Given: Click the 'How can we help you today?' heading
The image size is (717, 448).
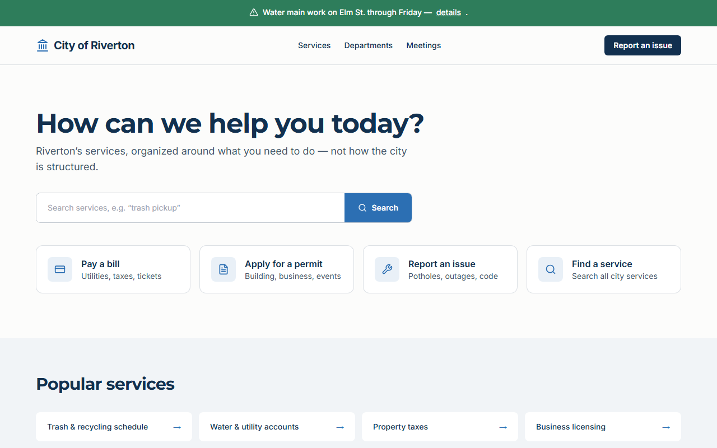Looking at the screenshot, I should pyautogui.click(x=230, y=123).
